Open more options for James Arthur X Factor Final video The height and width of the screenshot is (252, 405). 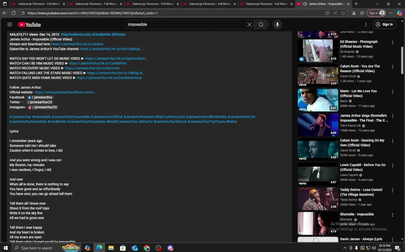click(393, 117)
